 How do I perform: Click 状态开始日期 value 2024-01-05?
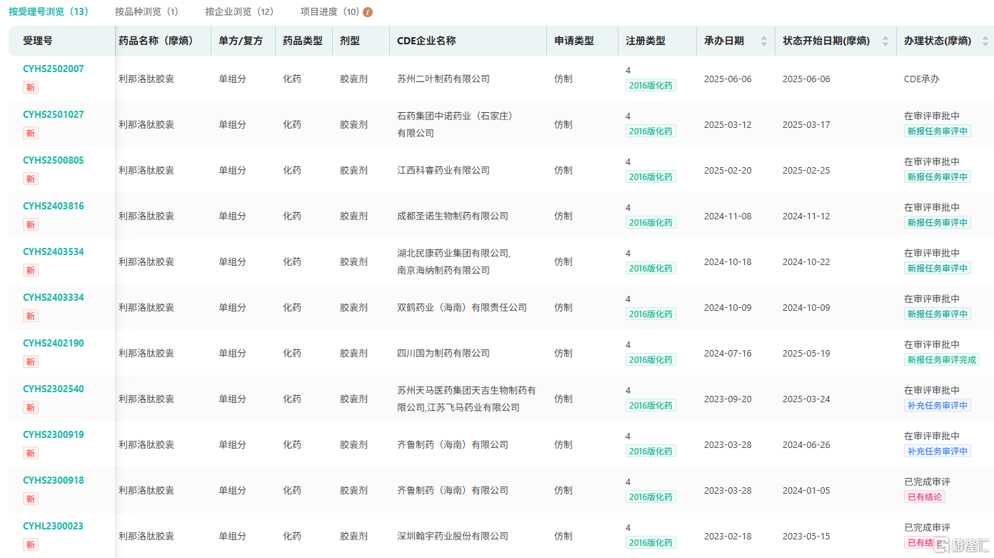point(806,490)
